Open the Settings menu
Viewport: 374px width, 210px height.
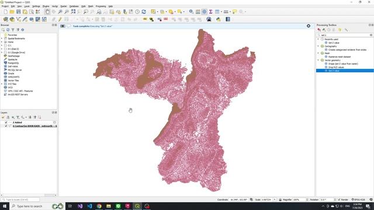(x=36, y=6)
